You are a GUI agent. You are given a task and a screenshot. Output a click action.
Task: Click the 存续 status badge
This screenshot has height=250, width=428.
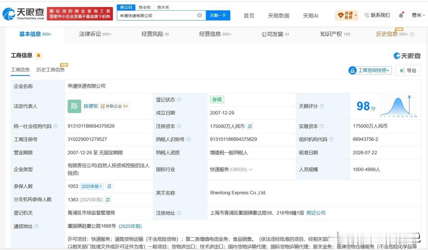click(217, 100)
